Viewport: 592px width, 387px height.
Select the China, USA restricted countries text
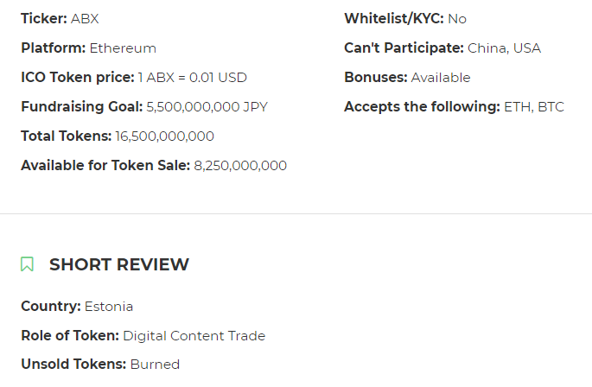tap(504, 48)
